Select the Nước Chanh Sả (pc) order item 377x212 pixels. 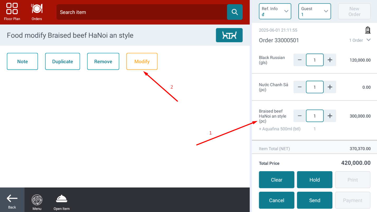273,87
